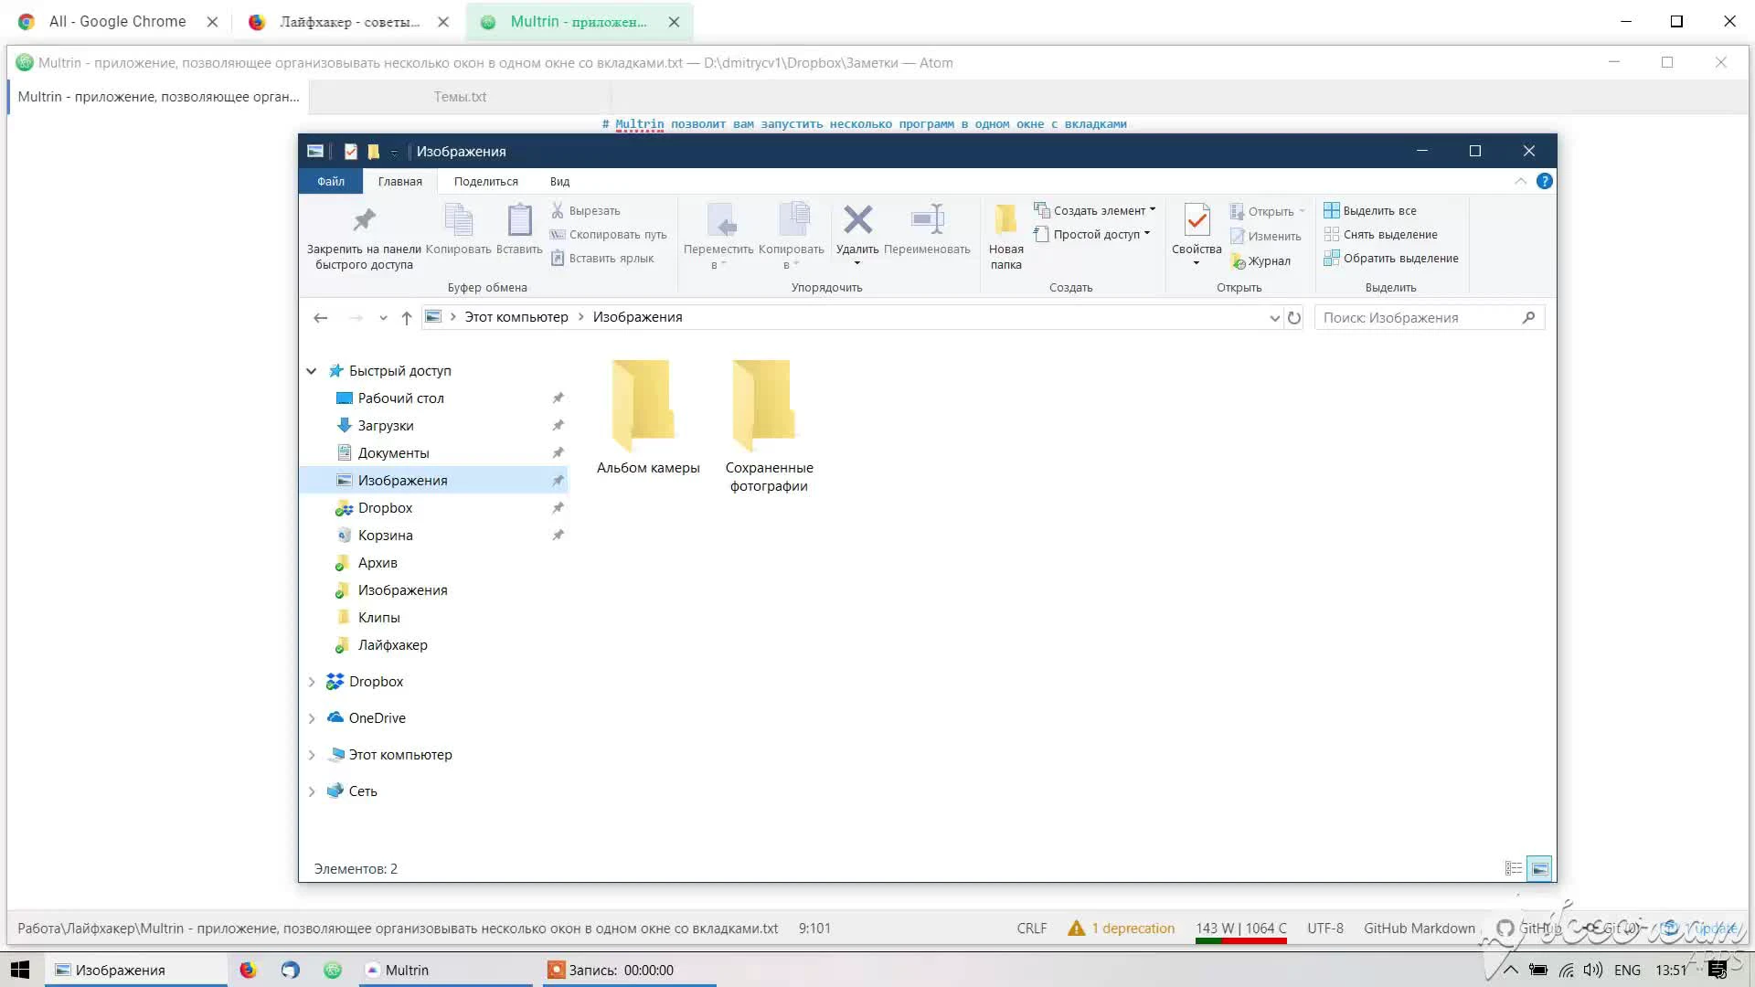Click UTF-8 encoding in status bar

(x=1325, y=929)
